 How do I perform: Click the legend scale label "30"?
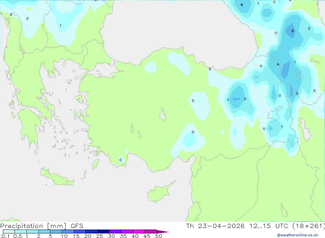111,236
